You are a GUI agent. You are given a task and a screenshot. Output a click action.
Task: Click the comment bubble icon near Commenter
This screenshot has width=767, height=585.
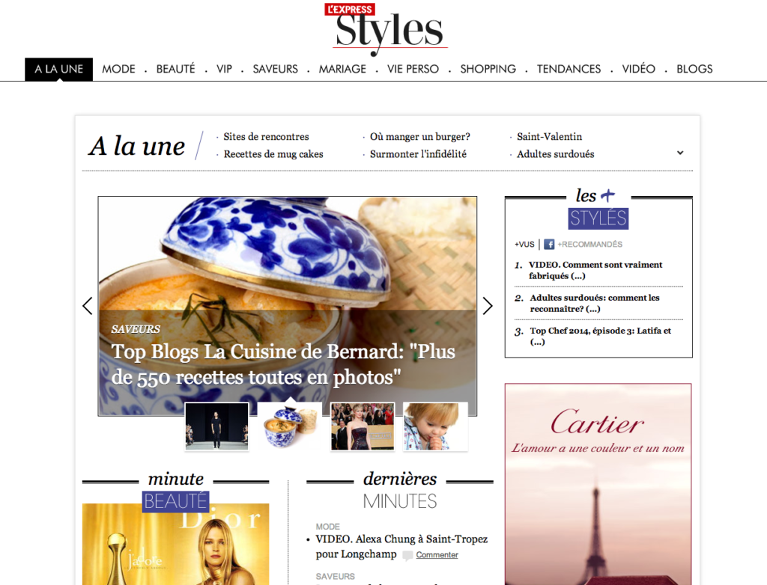407,556
